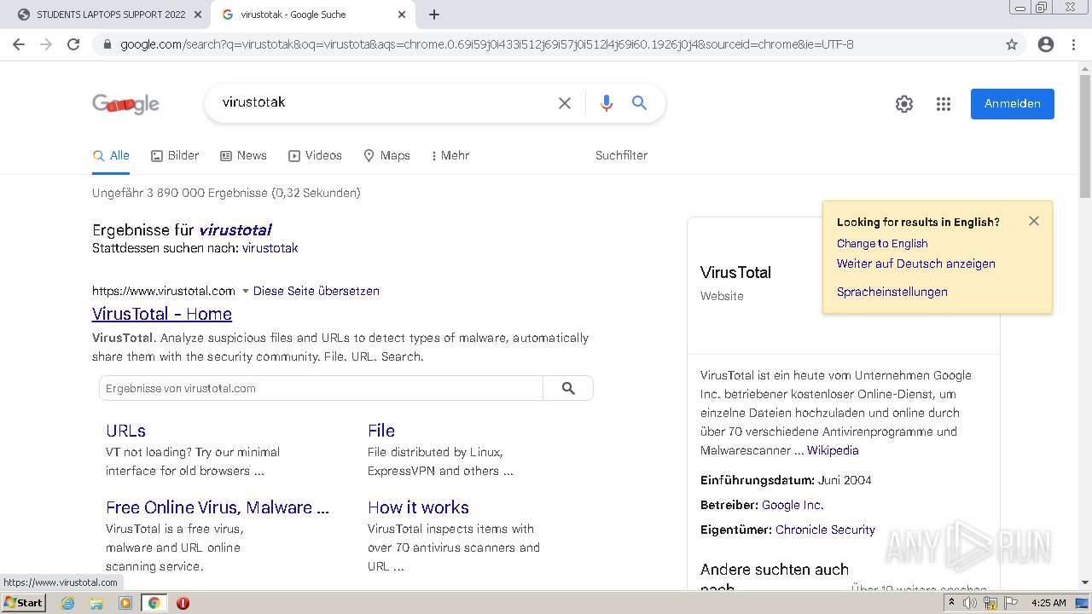
Task: Open the How it works sitelink
Action: 418,507
